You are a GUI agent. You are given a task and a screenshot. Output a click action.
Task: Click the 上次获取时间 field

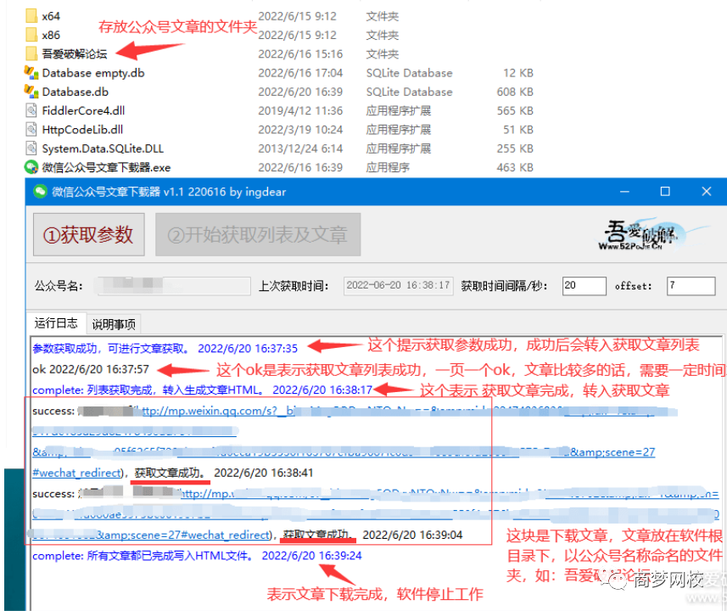398,285
